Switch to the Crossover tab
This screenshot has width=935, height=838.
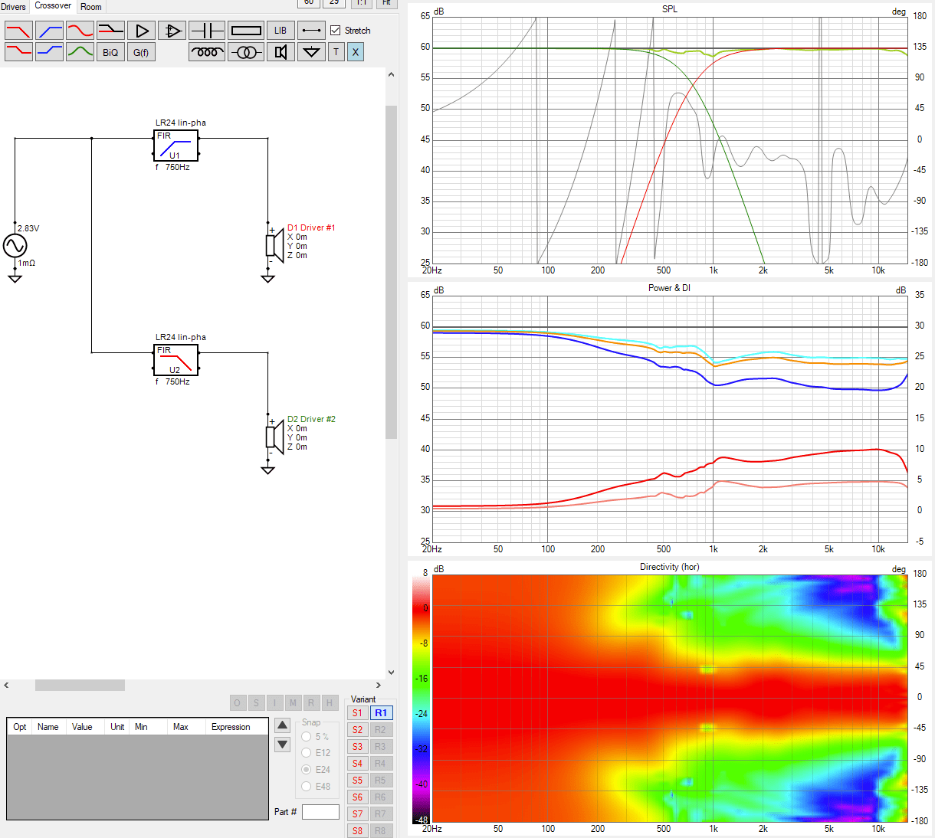(53, 6)
